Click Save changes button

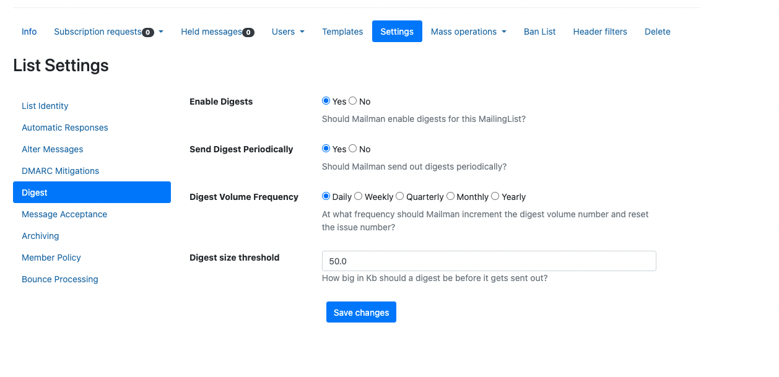[x=361, y=313]
